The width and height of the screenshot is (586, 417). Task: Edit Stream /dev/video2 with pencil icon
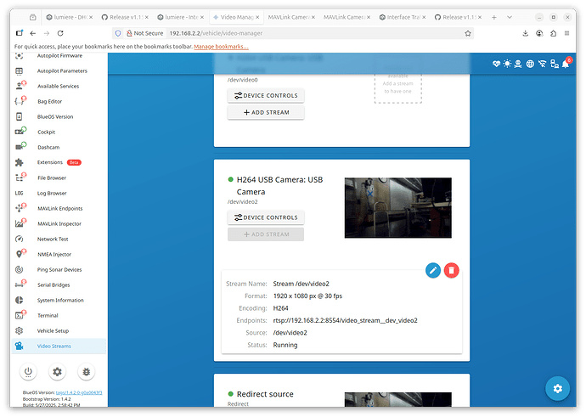coord(433,270)
